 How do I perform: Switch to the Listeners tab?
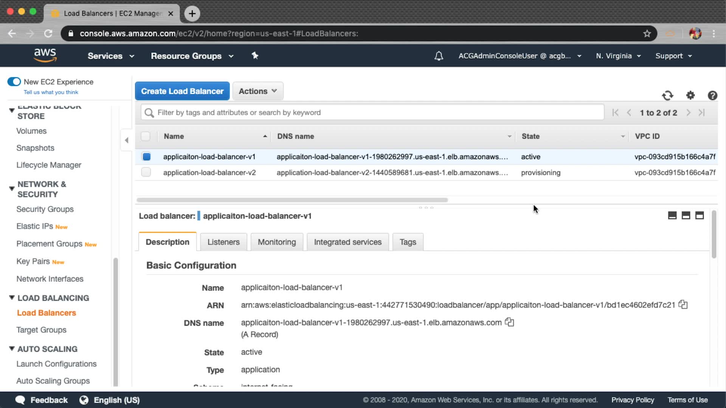click(223, 242)
